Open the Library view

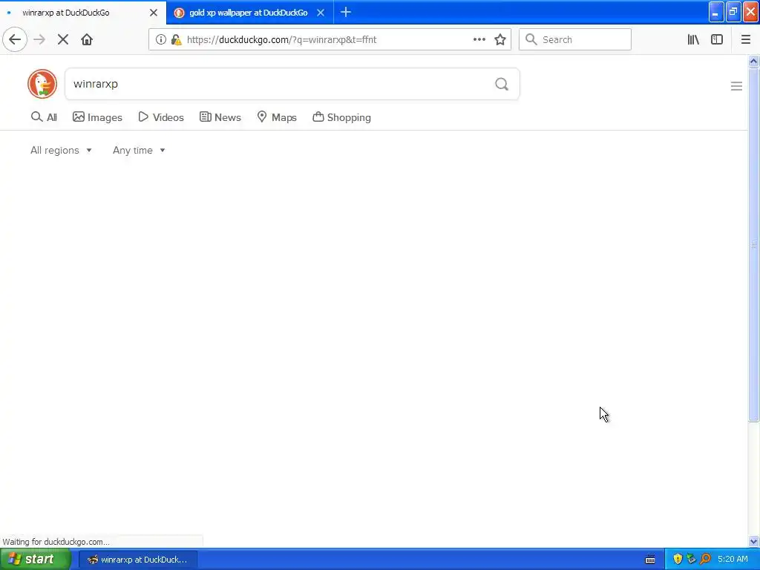[x=693, y=39]
